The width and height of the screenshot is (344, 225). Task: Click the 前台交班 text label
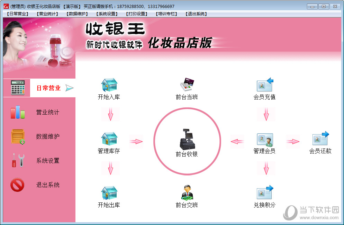tap(187, 205)
